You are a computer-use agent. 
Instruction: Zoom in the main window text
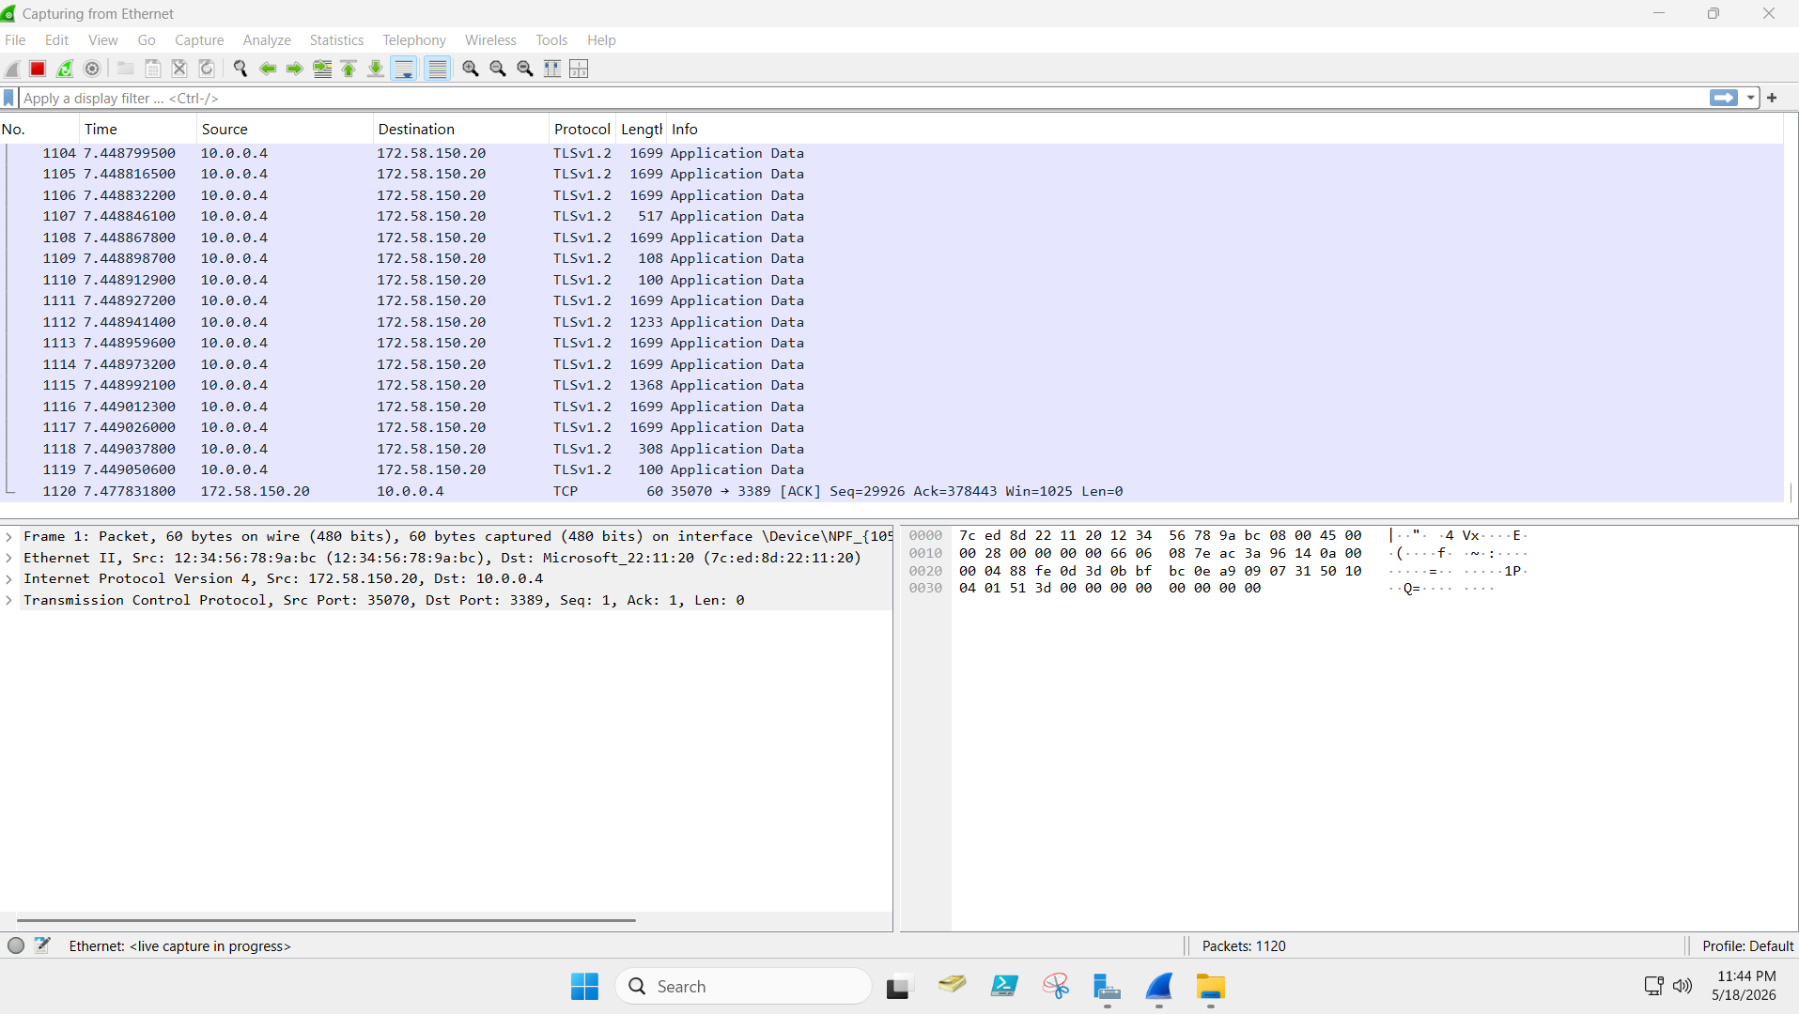point(471,69)
